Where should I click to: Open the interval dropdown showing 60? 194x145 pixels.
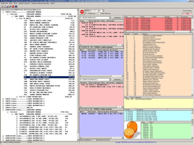click(x=103, y=11)
